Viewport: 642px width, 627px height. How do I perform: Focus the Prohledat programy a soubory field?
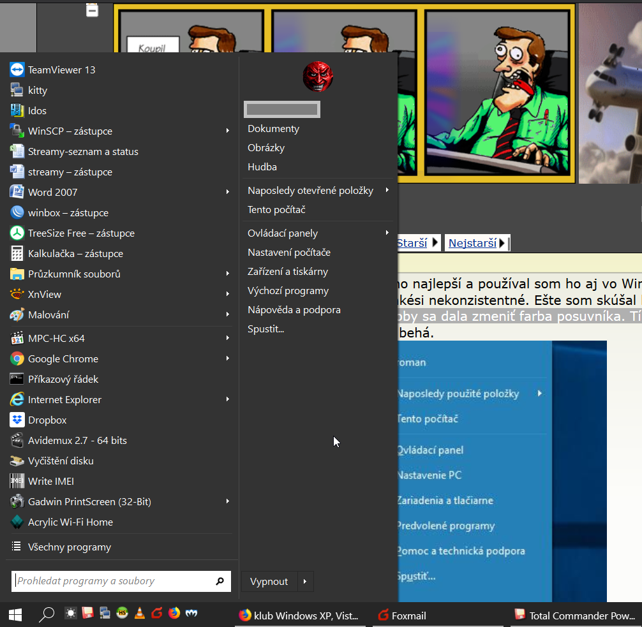tap(121, 581)
